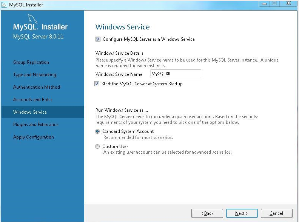
Task: Click 'Windows Service Details' label
Action: 119,53
